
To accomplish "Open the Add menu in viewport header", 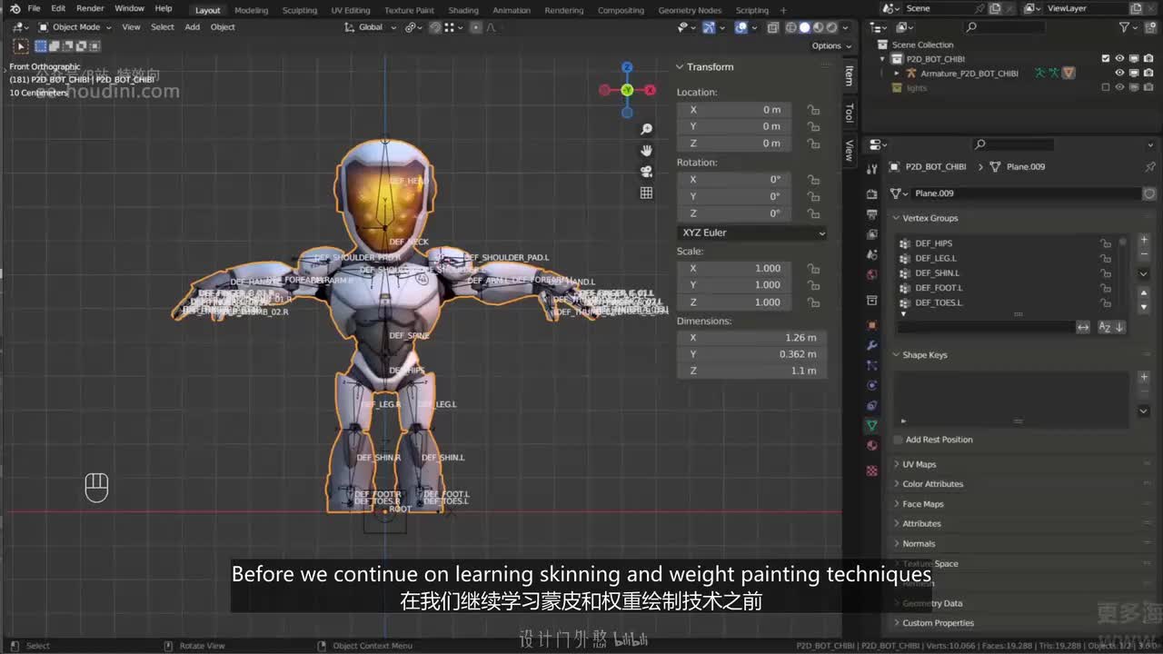I will tap(193, 27).
